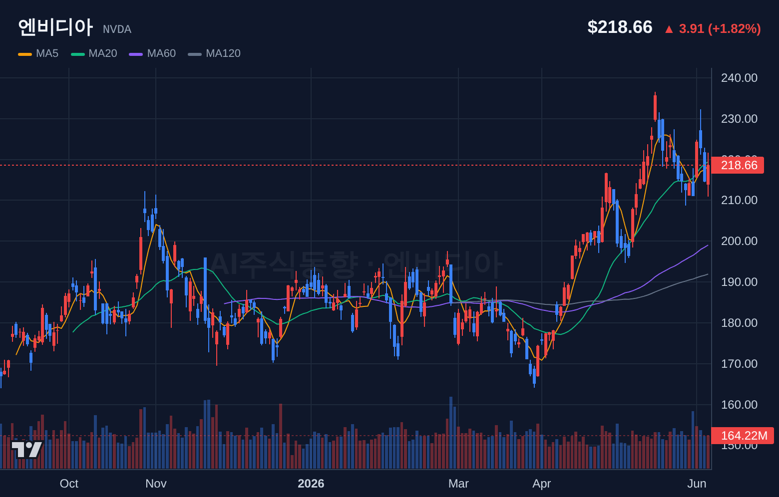Click the TradingView logo icon
This screenshot has height=497, width=779.
27,450
